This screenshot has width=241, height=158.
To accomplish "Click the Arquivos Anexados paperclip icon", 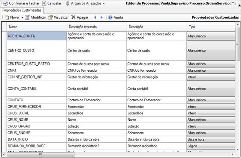I will point(67,3).
